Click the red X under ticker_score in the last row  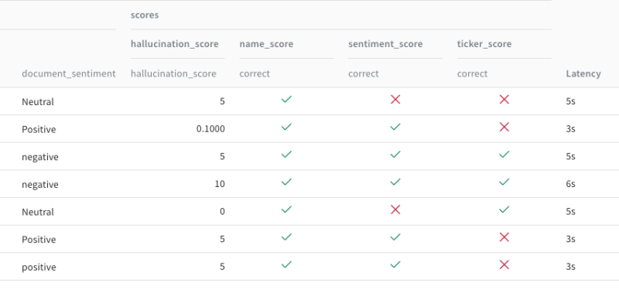[504, 264]
